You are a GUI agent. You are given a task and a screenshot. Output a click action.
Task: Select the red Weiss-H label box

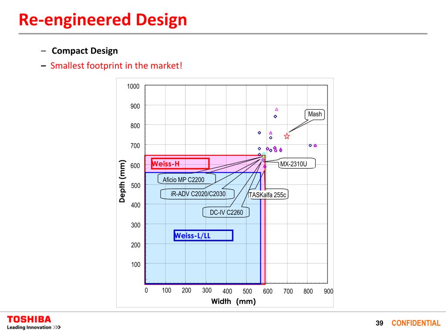point(180,164)
